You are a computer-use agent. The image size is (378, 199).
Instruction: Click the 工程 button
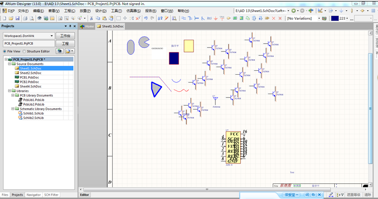coord(65,44)
